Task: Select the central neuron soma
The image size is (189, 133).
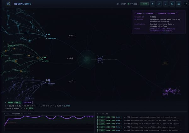Action: tap(87, 59)
